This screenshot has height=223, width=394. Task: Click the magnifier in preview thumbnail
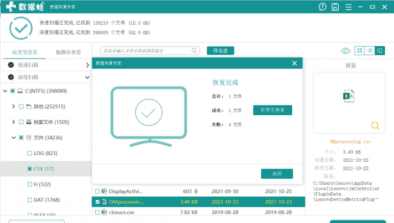375,125
